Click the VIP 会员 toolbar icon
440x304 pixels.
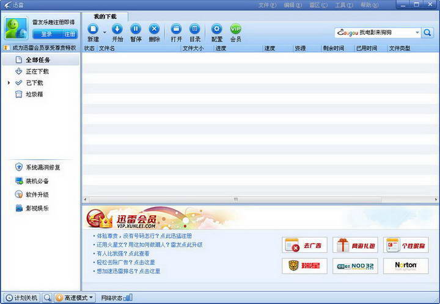pyautogui.click(x=236, y=29)
